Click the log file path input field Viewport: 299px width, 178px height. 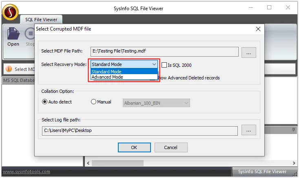(140, 131)
